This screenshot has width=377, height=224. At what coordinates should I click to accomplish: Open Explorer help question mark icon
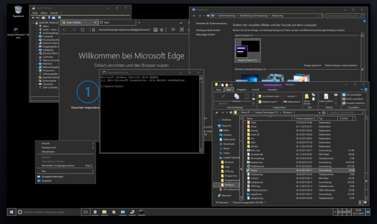[366, 90]
